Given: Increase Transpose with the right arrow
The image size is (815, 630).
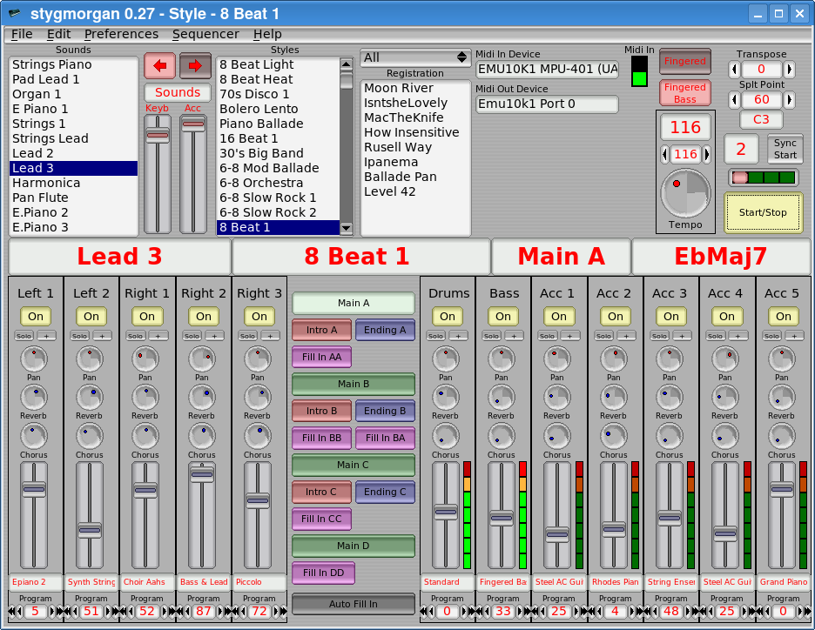Looking at the screenshot, I should tap(789, 70).
